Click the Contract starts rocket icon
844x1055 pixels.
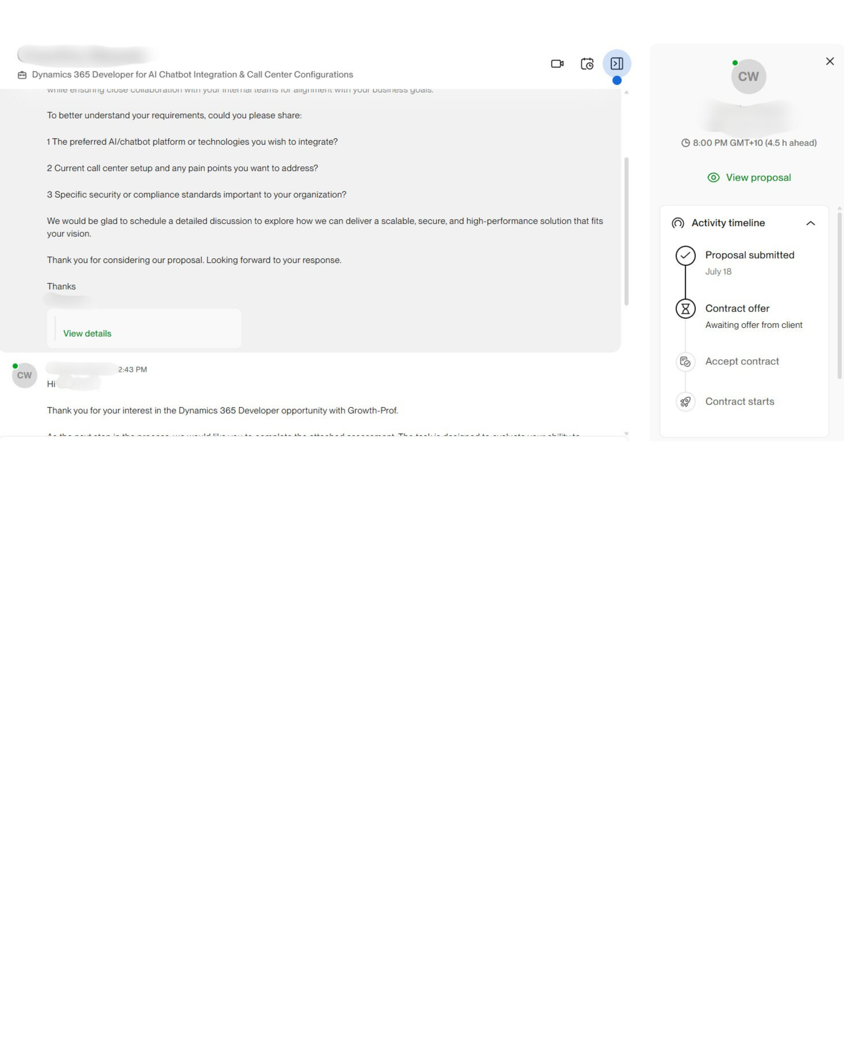(x=685, y=402)
